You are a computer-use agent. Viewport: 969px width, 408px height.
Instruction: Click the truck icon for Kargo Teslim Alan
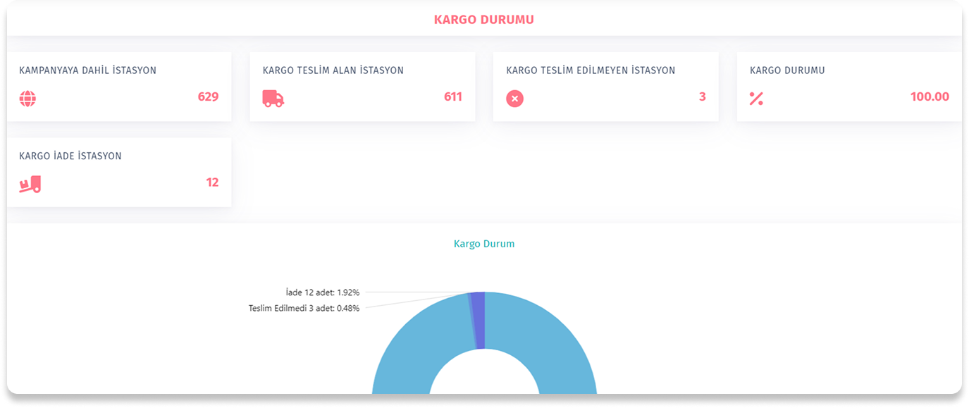pos(273,98)
